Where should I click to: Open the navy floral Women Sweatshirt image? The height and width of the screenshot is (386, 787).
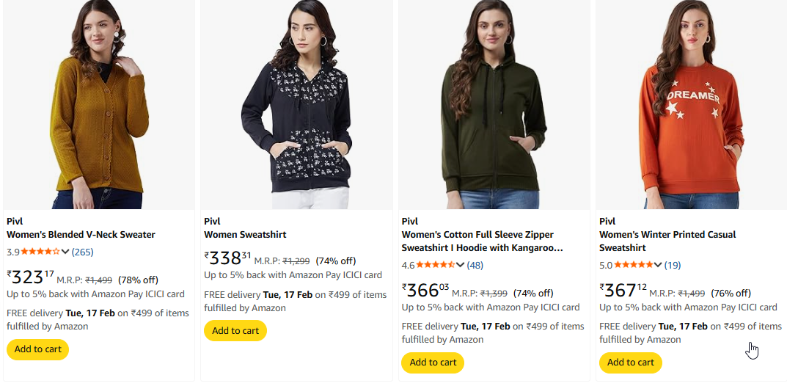[296, 104]
